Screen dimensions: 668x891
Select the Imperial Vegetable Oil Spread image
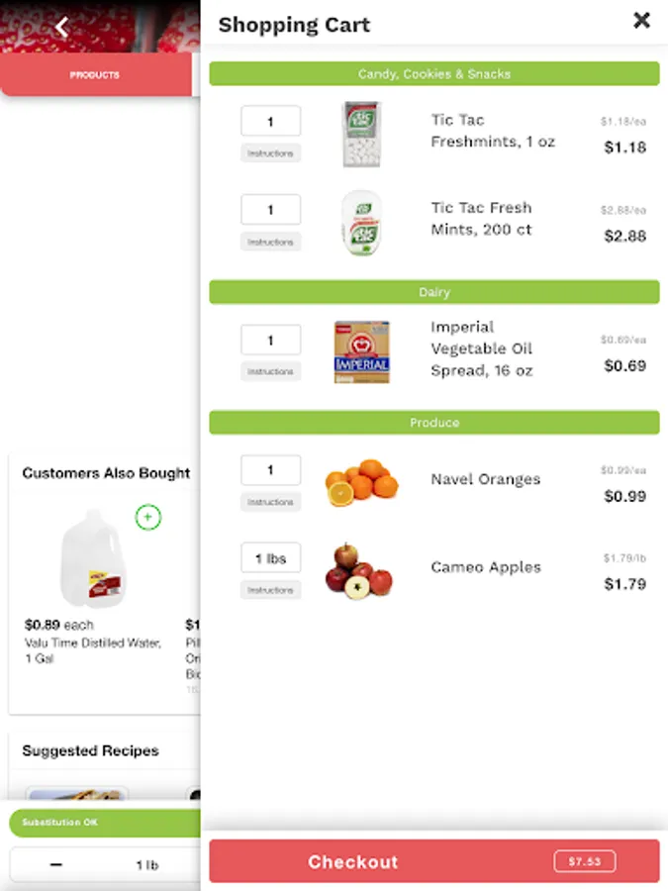[x=361, y=352]
